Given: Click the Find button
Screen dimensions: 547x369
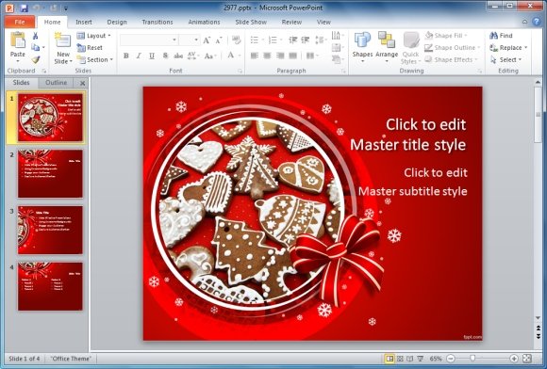Looking at the screenshot, I should tap(501, 36).
